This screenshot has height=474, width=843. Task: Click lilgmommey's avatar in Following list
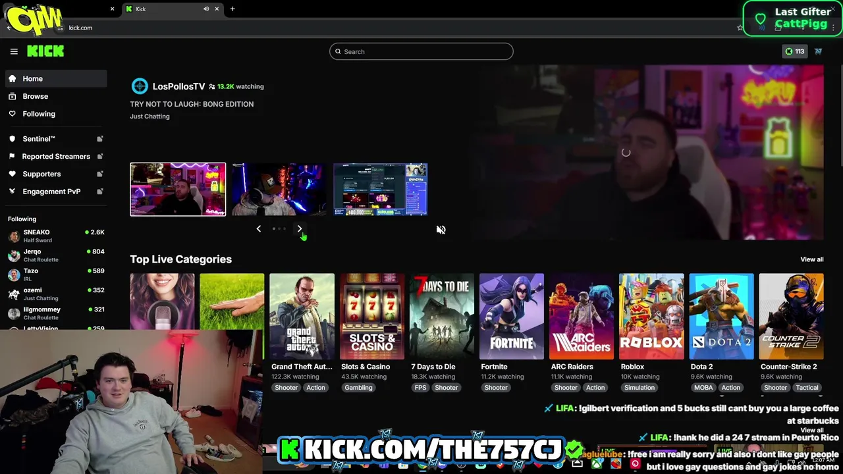tap(14, 313)
